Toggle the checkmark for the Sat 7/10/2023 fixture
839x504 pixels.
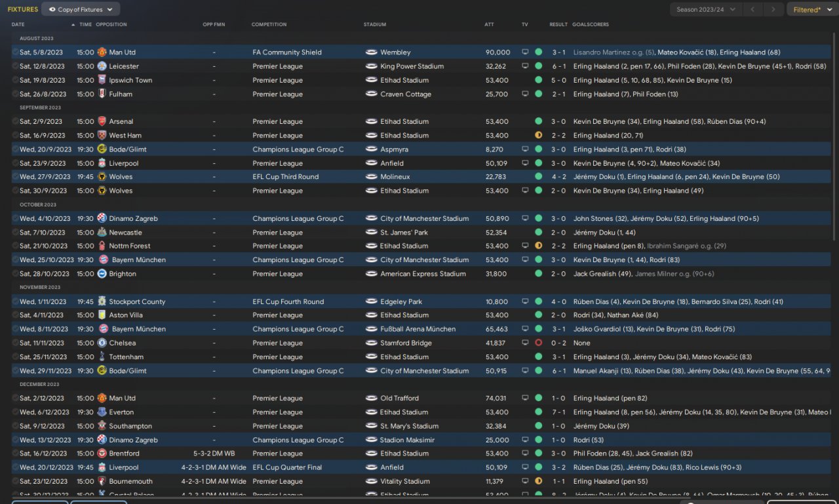point(15,232)
